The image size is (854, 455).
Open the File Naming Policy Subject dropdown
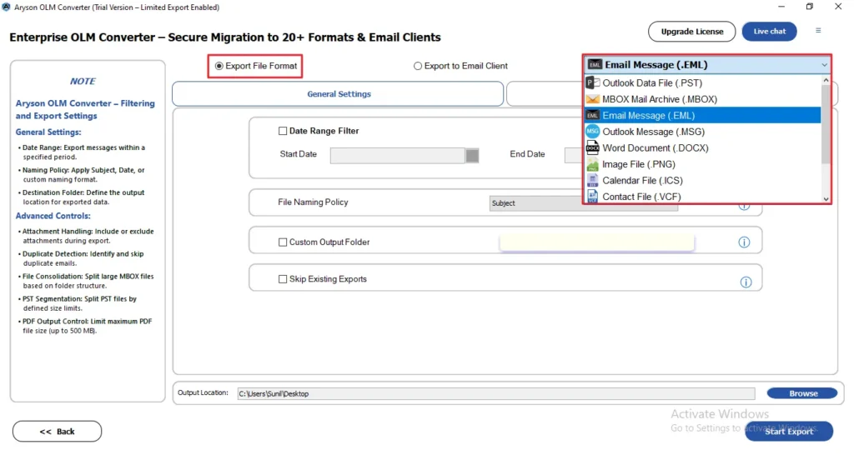coord(583,203)
